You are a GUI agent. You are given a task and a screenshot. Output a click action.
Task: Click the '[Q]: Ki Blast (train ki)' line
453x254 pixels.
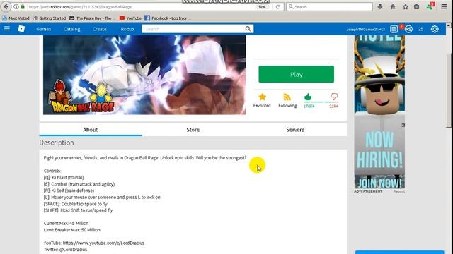(x=64, y=177)
